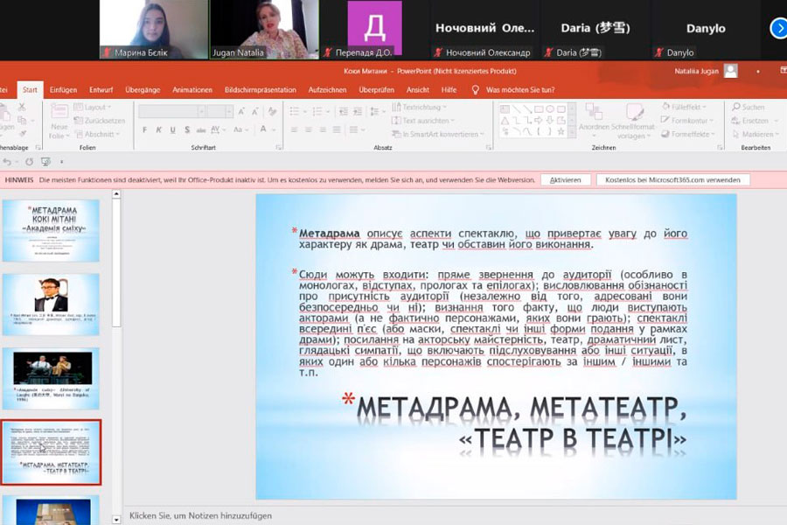
Task: Toggle bold formatting (F) button
Action: click(x=145, y=130)
